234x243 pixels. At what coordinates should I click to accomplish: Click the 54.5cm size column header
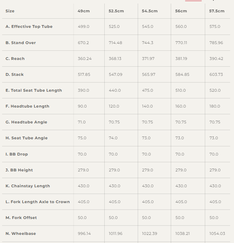click(150, 11)
